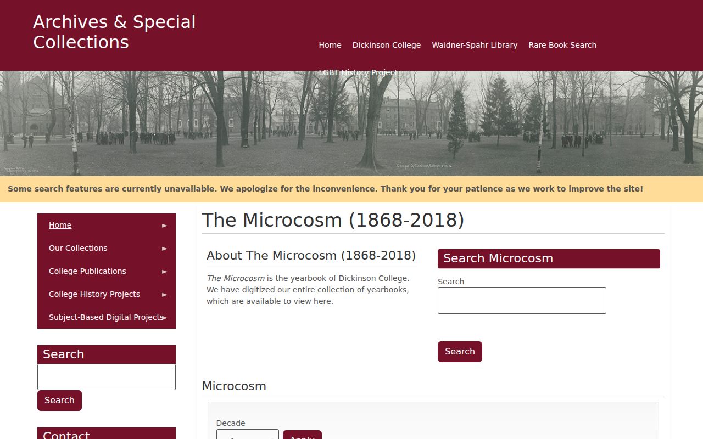Open College Publications sidebar item
703x439 pixels.
coord(87,271)
